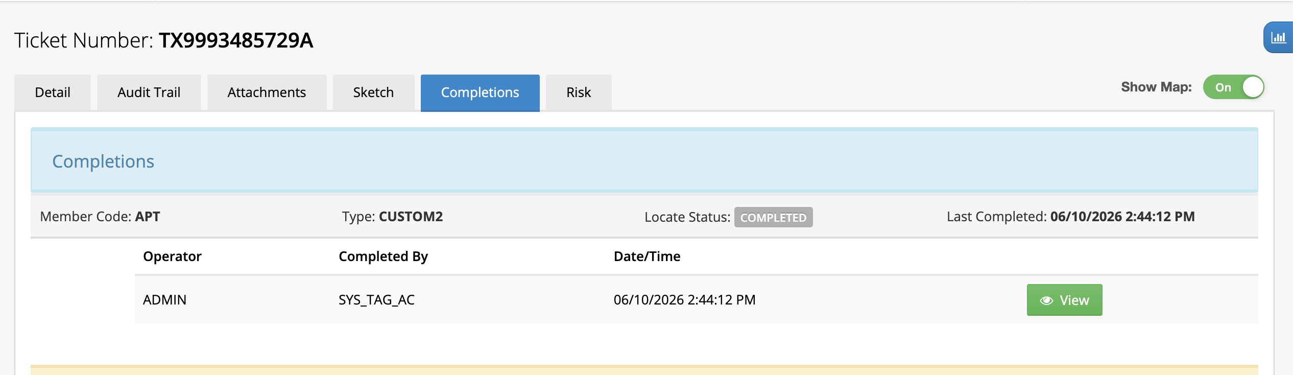Click the Last Completed timestamp value

(1122, 217)
